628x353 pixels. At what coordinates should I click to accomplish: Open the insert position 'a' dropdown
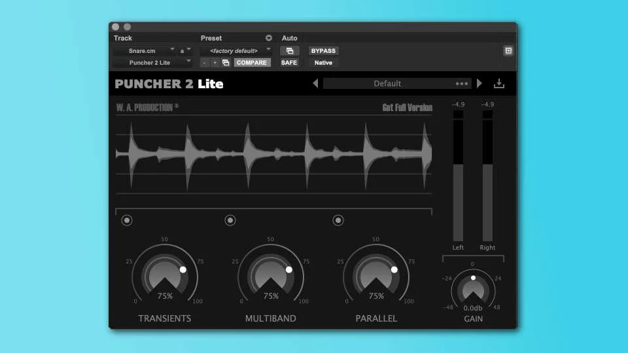tap(185, 51)
